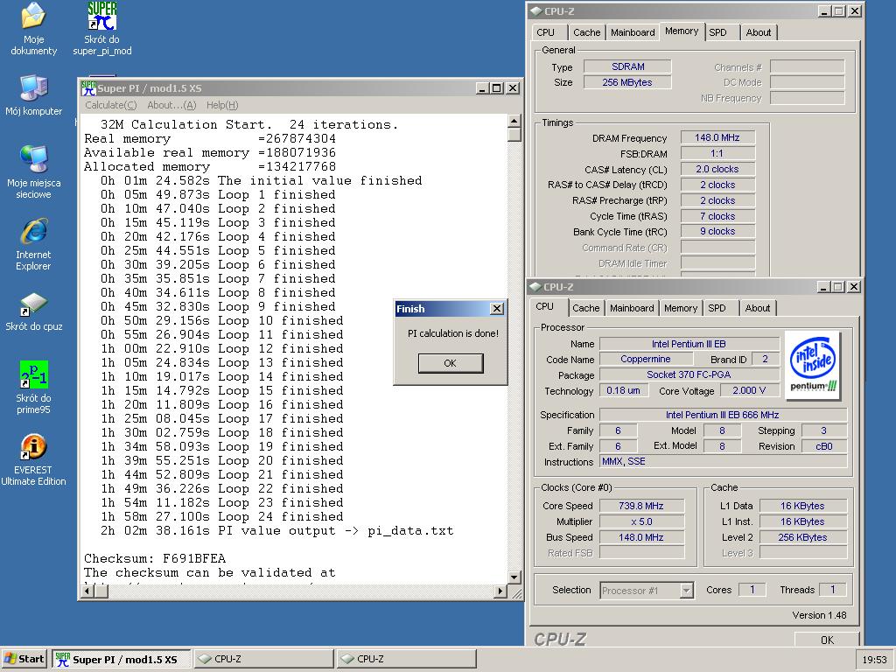
Task: Activate Super PI taskbar button
Action: click(122, 659)
